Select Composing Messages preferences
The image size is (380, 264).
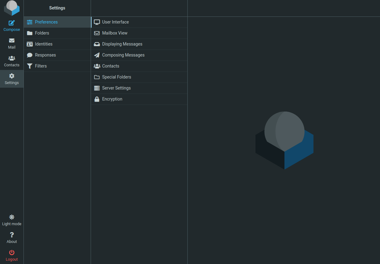tap(123, 55)
